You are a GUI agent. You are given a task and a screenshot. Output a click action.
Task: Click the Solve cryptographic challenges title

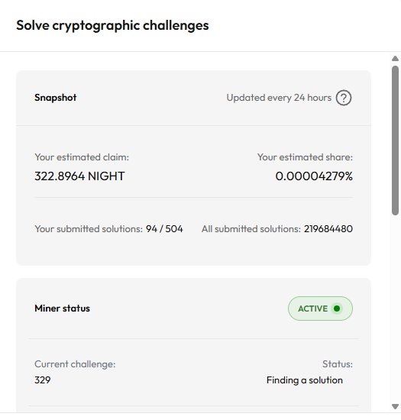[x=112, y=26]
